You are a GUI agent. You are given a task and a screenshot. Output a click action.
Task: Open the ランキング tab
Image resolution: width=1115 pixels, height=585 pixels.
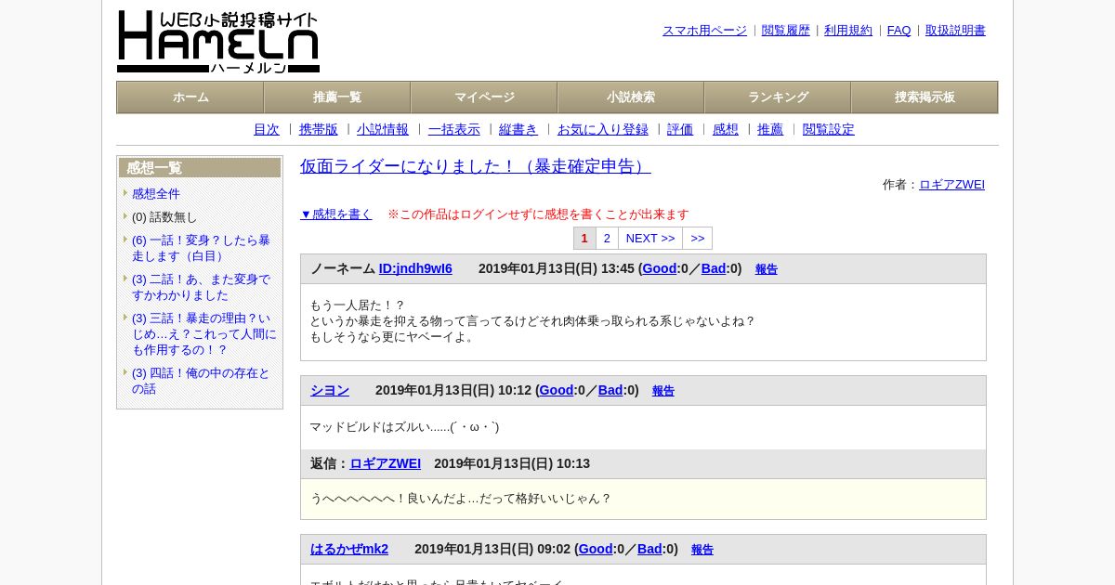point(778,97)
